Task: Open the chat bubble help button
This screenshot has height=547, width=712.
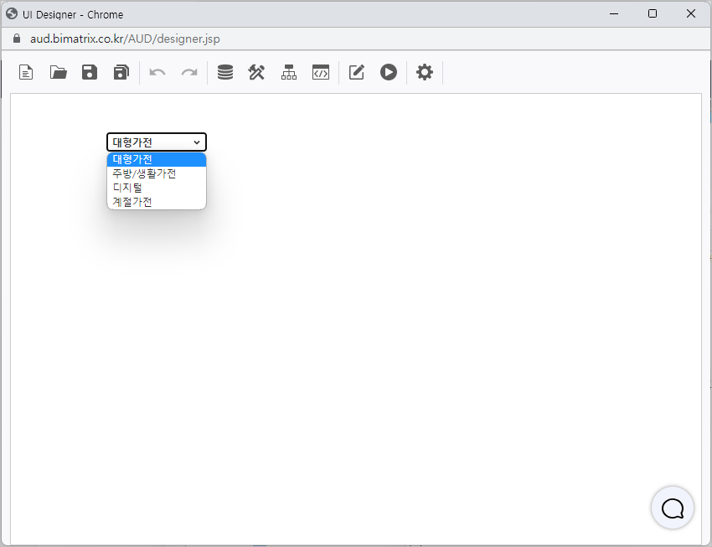Action: pos(673,508)
